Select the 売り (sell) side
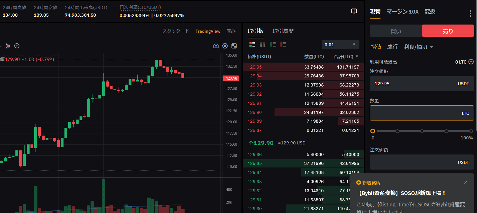Image resolution: width=477 pixels, height=213 pixels. pyautogui.click(x=448, y=31)
